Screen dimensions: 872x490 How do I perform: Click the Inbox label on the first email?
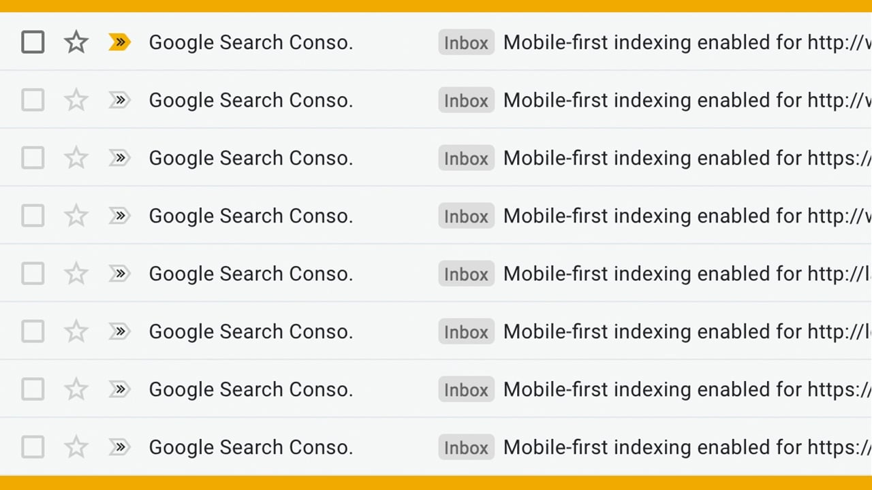(x=466, y=42)
